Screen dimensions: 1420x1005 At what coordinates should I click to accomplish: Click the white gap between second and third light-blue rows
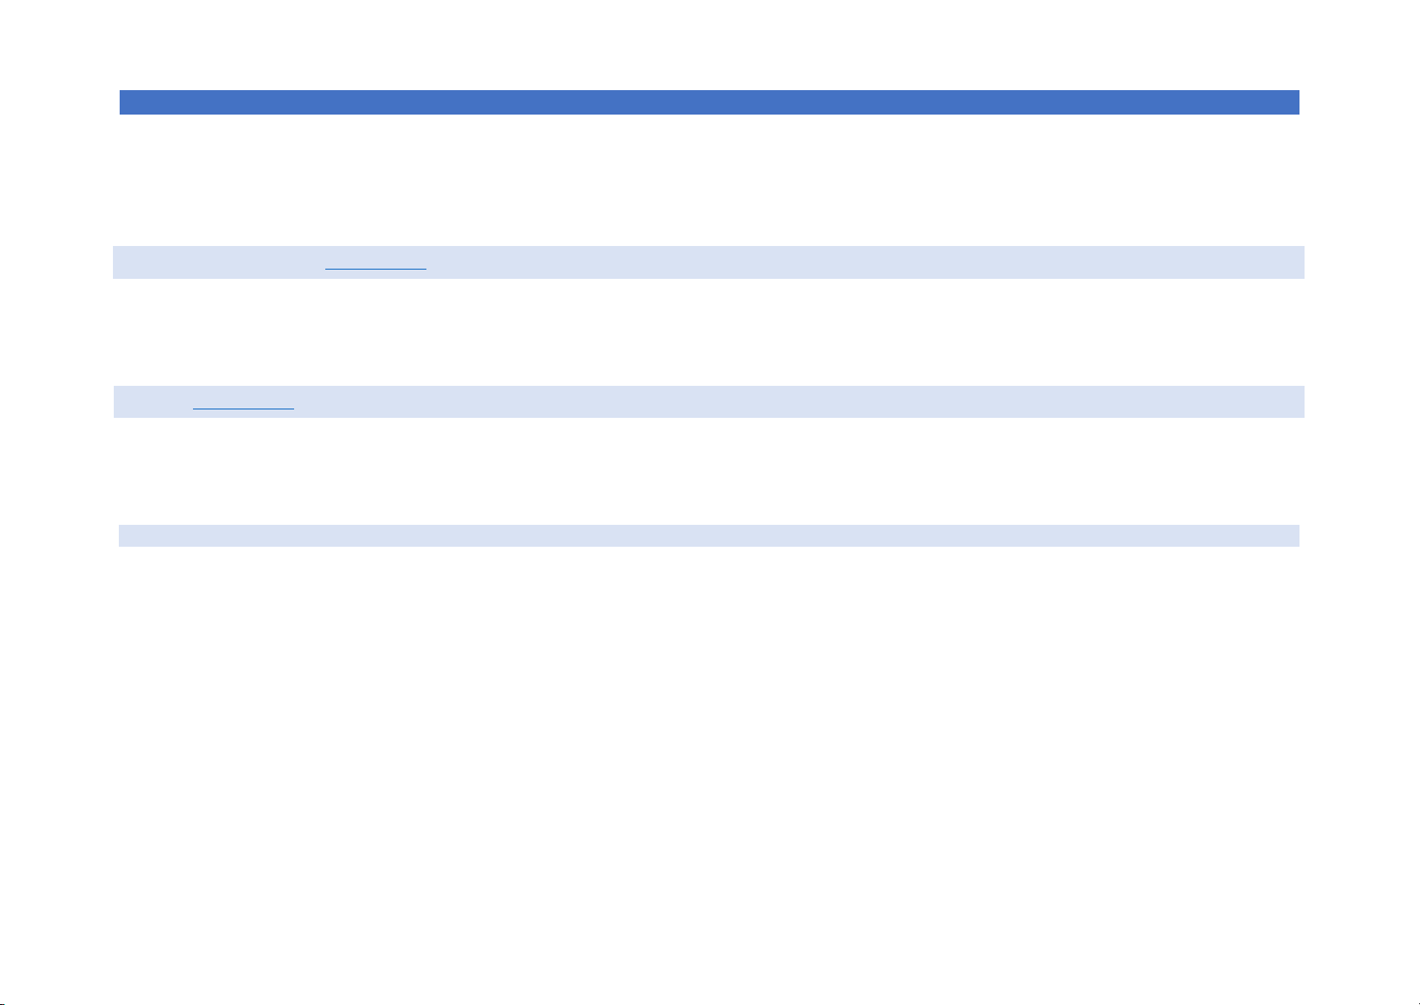point(709,471)
